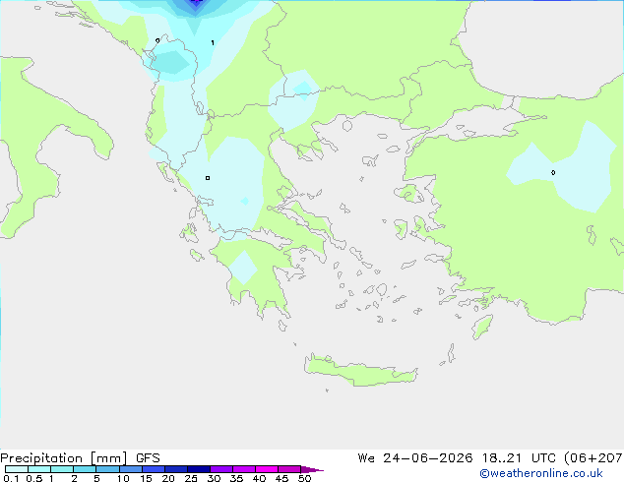The image size is (624, 482).
Task: Select the 2–5 mm legend color swatch
Action: click(x=85, y=469)
